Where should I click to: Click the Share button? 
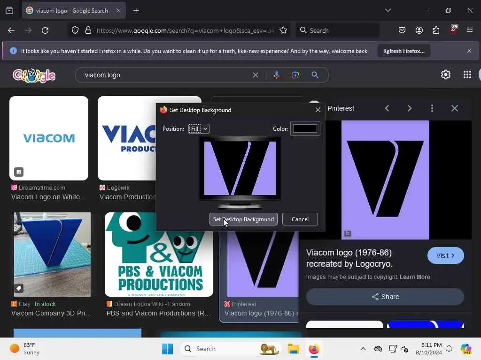point(385,297)
